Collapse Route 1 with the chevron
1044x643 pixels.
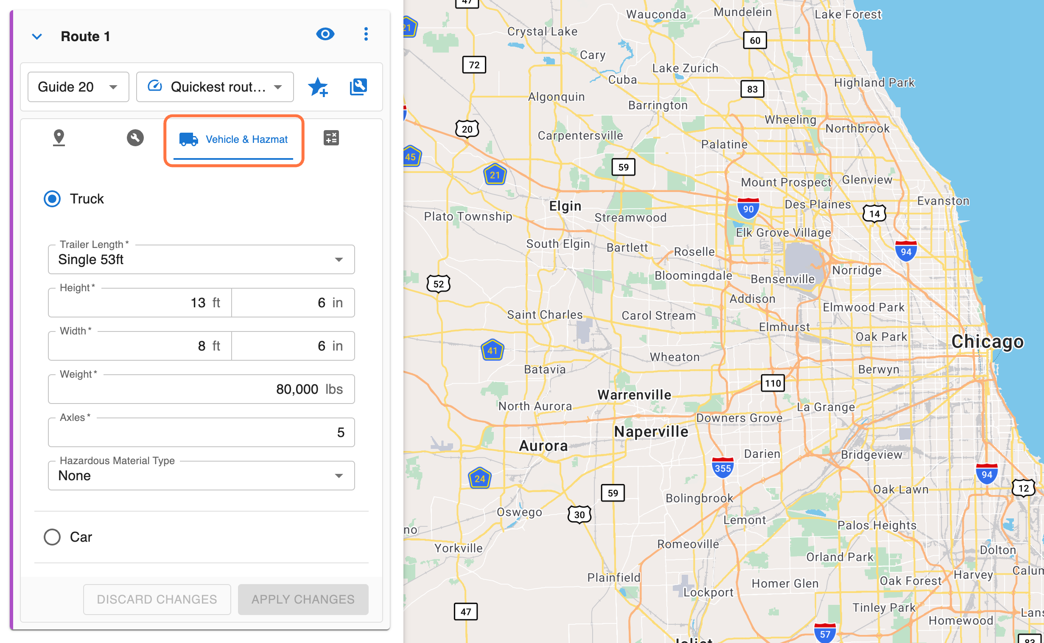(37, 36)
